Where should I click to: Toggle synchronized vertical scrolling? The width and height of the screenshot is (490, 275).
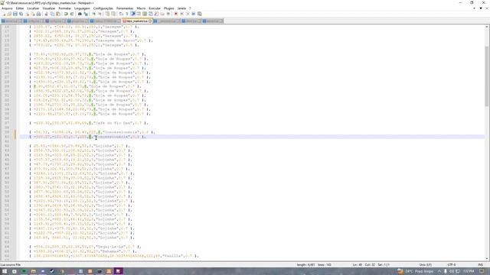point(107,14)
